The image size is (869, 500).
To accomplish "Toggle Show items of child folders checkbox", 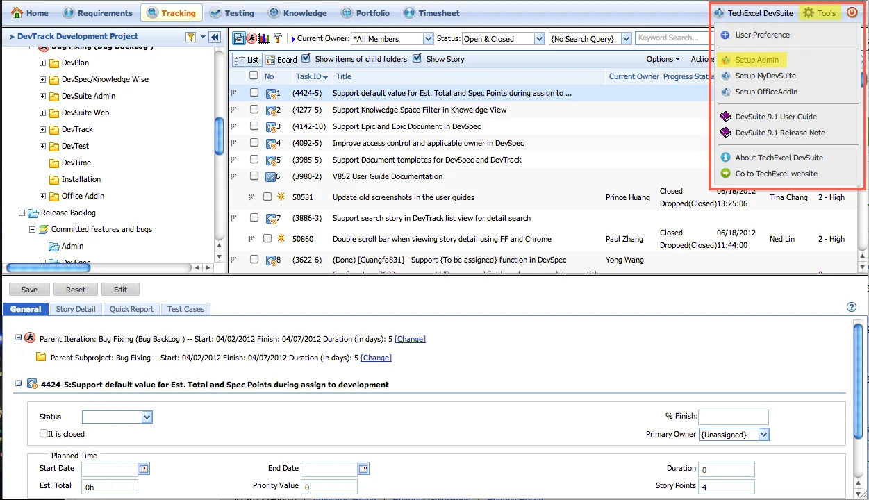I will pos(306,58).
